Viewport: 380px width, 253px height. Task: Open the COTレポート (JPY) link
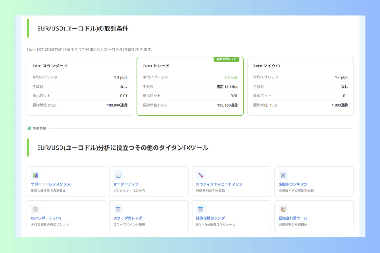(46, 218)
